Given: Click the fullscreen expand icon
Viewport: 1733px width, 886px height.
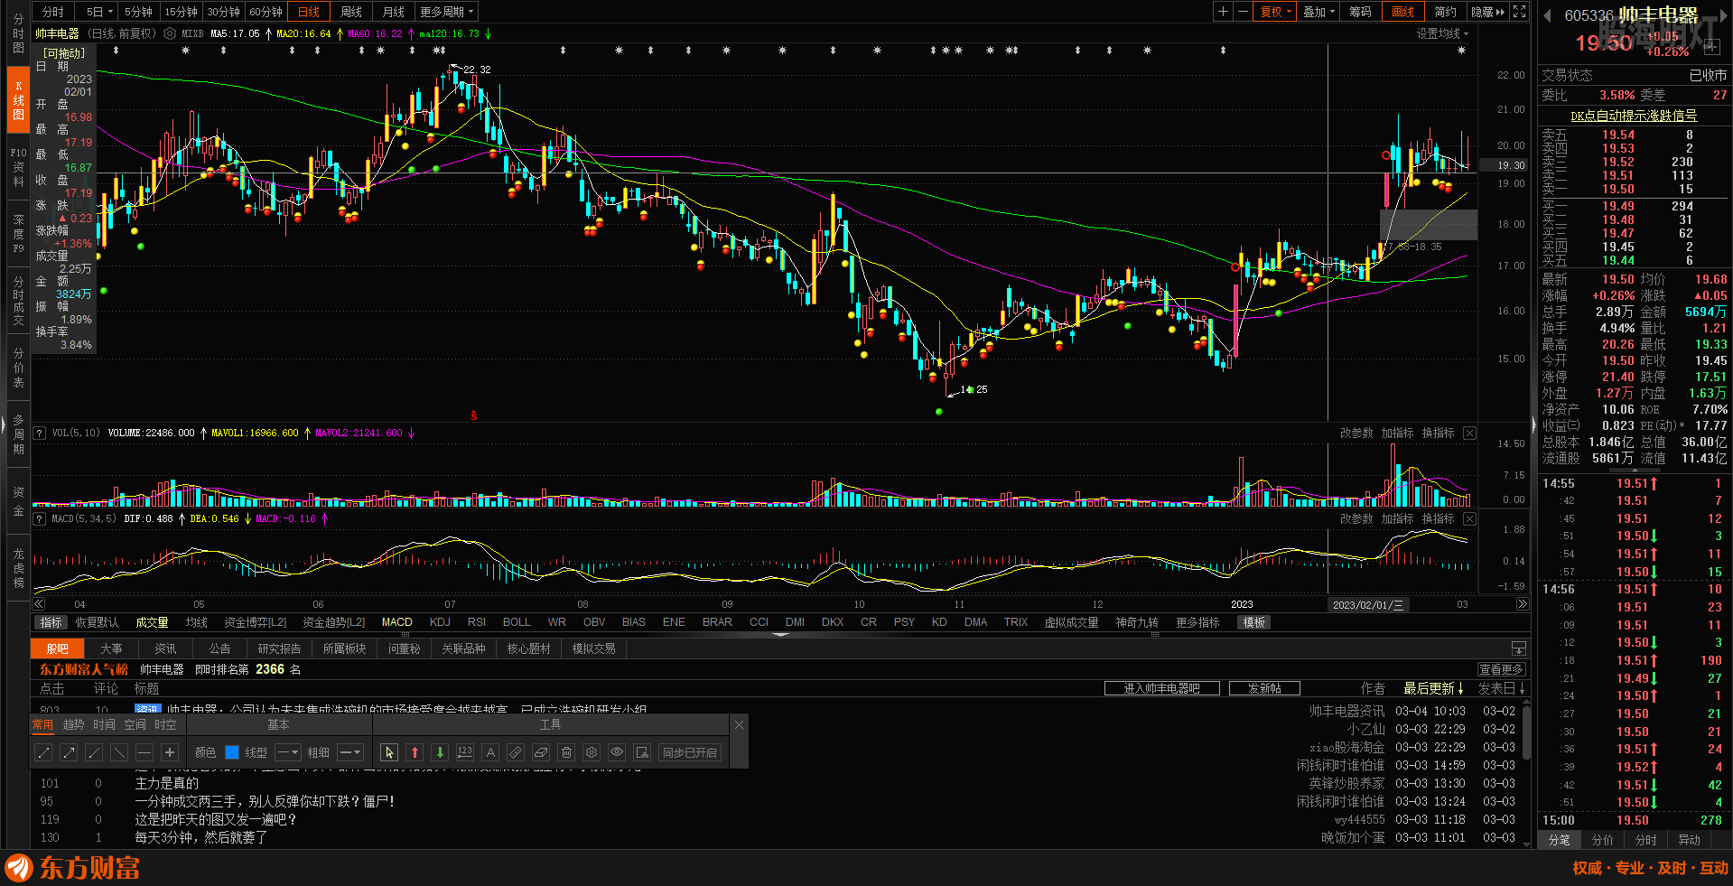Looking at the screenshot, I should (x=1520, y=12).
